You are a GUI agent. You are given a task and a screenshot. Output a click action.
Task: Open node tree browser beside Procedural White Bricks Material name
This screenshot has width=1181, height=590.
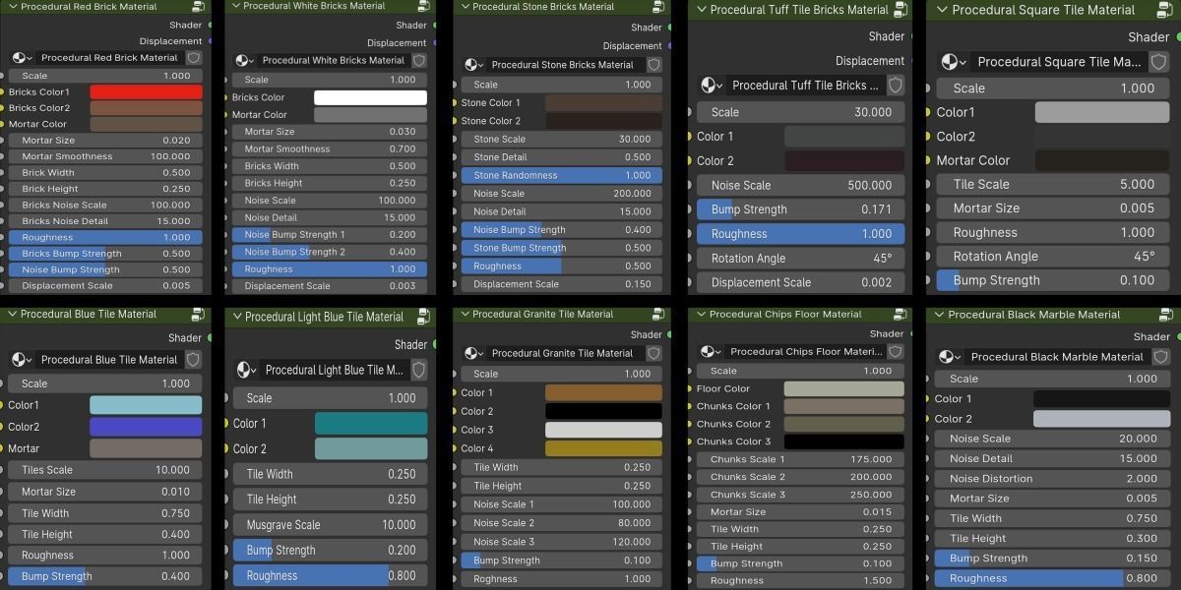tap(244, 60)
